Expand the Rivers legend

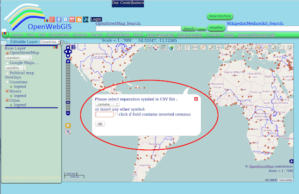coord(11,96)
